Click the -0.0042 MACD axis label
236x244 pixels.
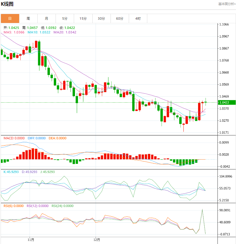(x=224, y=166)
